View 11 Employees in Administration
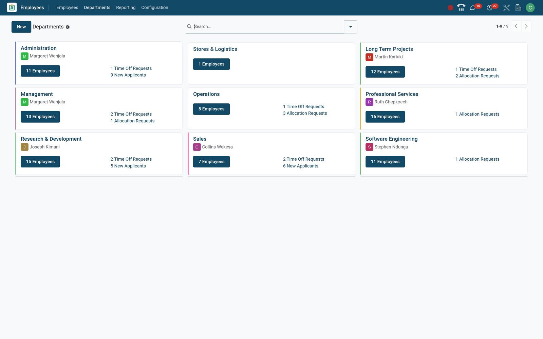This screenshot has width=543, height=339. tap(40, 71)
